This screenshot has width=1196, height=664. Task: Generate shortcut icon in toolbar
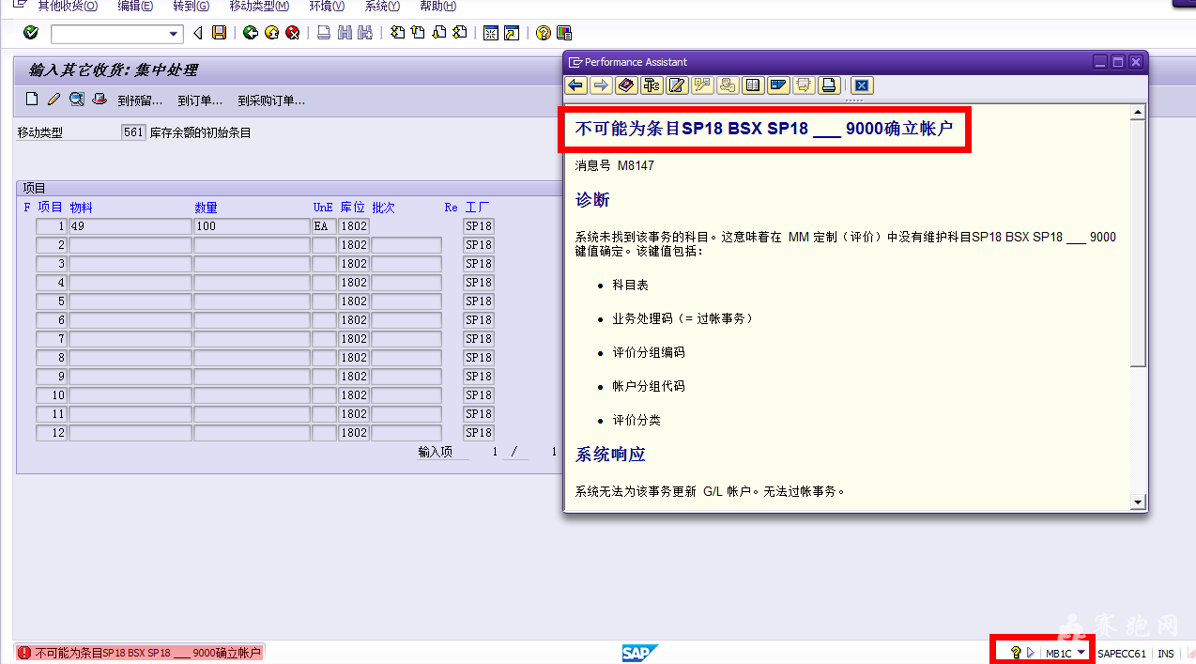click(x=512, y=33)
